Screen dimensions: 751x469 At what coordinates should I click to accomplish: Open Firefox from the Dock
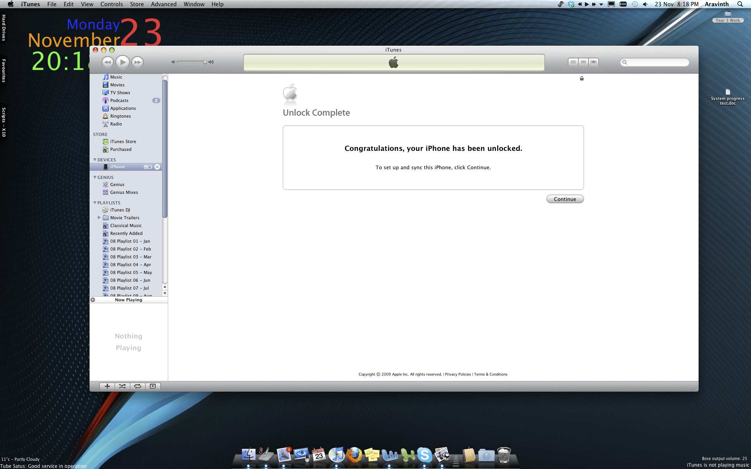[x=354, y=455]
